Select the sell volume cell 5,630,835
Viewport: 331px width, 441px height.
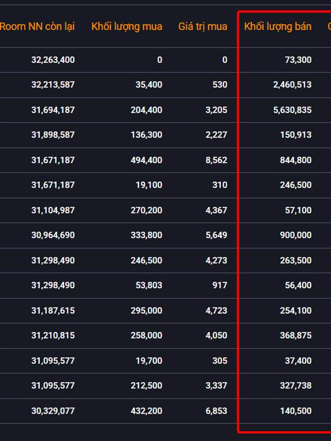point(292,110)
